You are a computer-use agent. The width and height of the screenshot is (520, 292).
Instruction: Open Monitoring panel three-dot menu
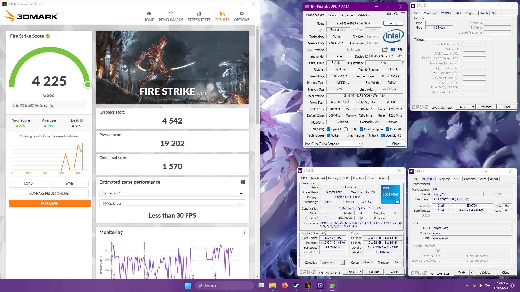[x=245, y=232]
